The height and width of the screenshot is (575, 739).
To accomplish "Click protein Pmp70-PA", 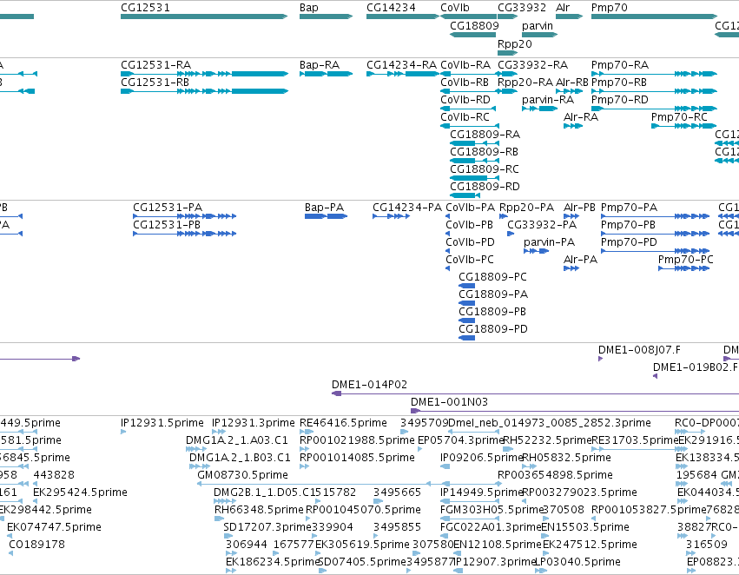I will click(629, 208).
